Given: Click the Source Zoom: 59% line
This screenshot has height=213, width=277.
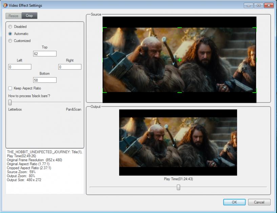Looking at the screenshot, I should 21,172.
